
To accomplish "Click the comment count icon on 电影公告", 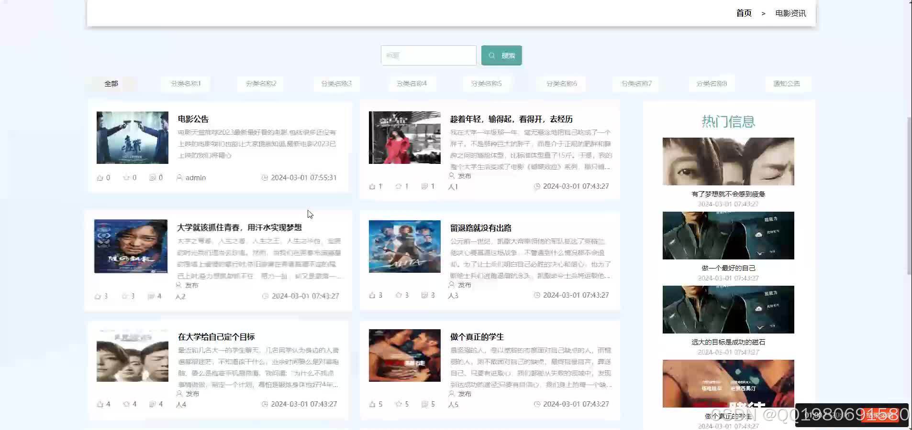I will (x=152, y=177).
